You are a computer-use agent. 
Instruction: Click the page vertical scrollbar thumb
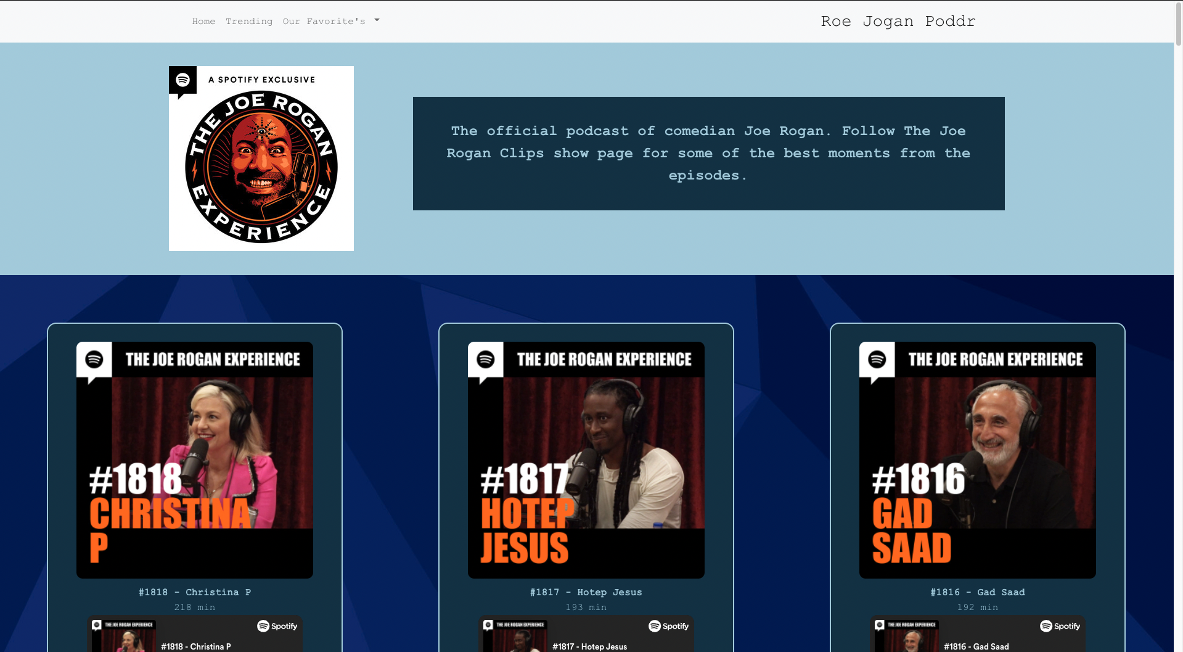coord(1178,23)
